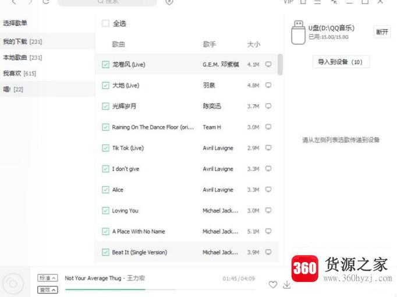Click Avril Lavigne on Tik Tok row
The image size is (397, 297).
[x=218, y=148]
